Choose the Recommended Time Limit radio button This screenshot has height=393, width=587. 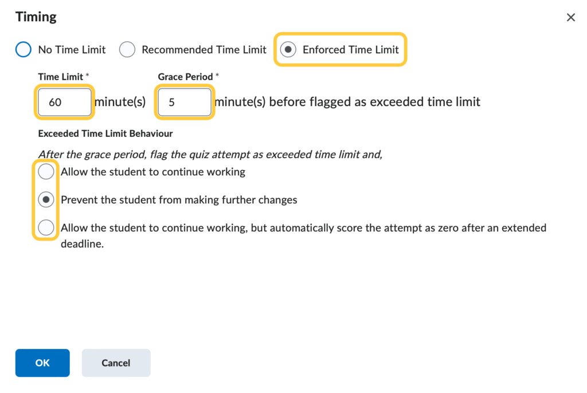(127, 50)
